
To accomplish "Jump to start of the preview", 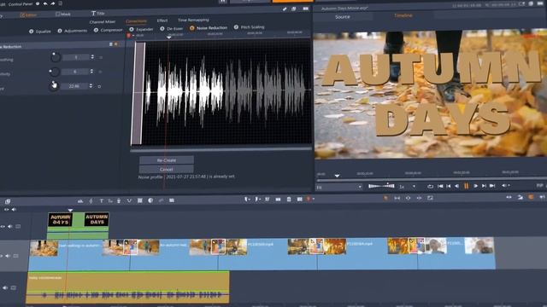I will (x=440, y=186).
